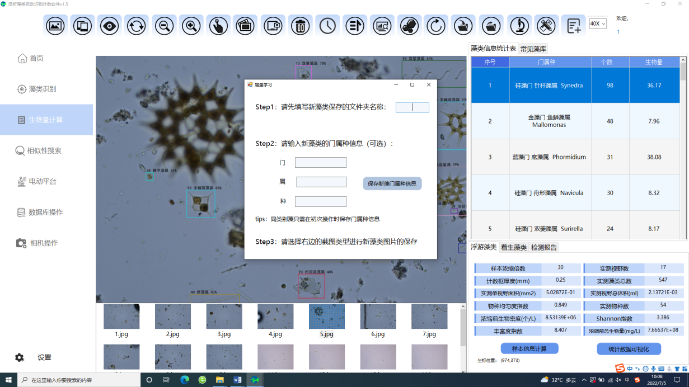689x387 pixels.
Task: Open the 40X magnification dropdown
Action: pyautogui.click(x=597, y=24)
